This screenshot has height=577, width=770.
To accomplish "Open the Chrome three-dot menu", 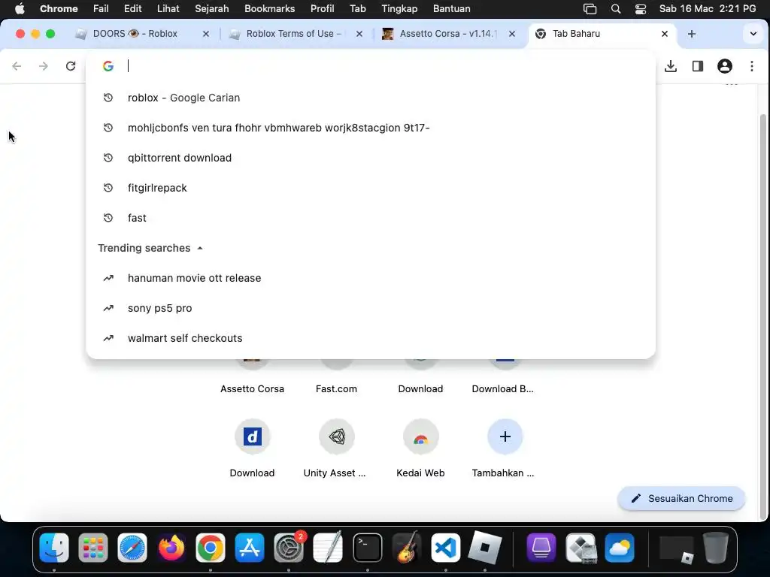I will click(752, 66).
